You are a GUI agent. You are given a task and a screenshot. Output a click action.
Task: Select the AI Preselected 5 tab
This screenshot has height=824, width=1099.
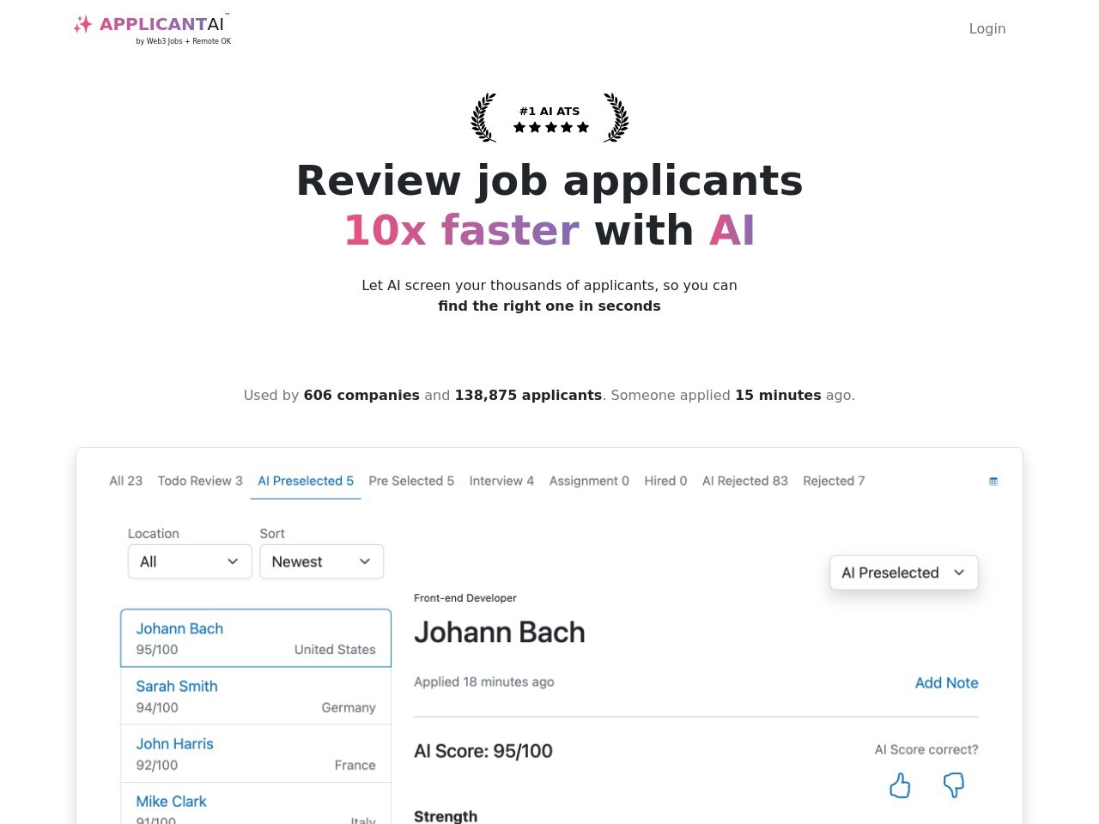(306, 481)
